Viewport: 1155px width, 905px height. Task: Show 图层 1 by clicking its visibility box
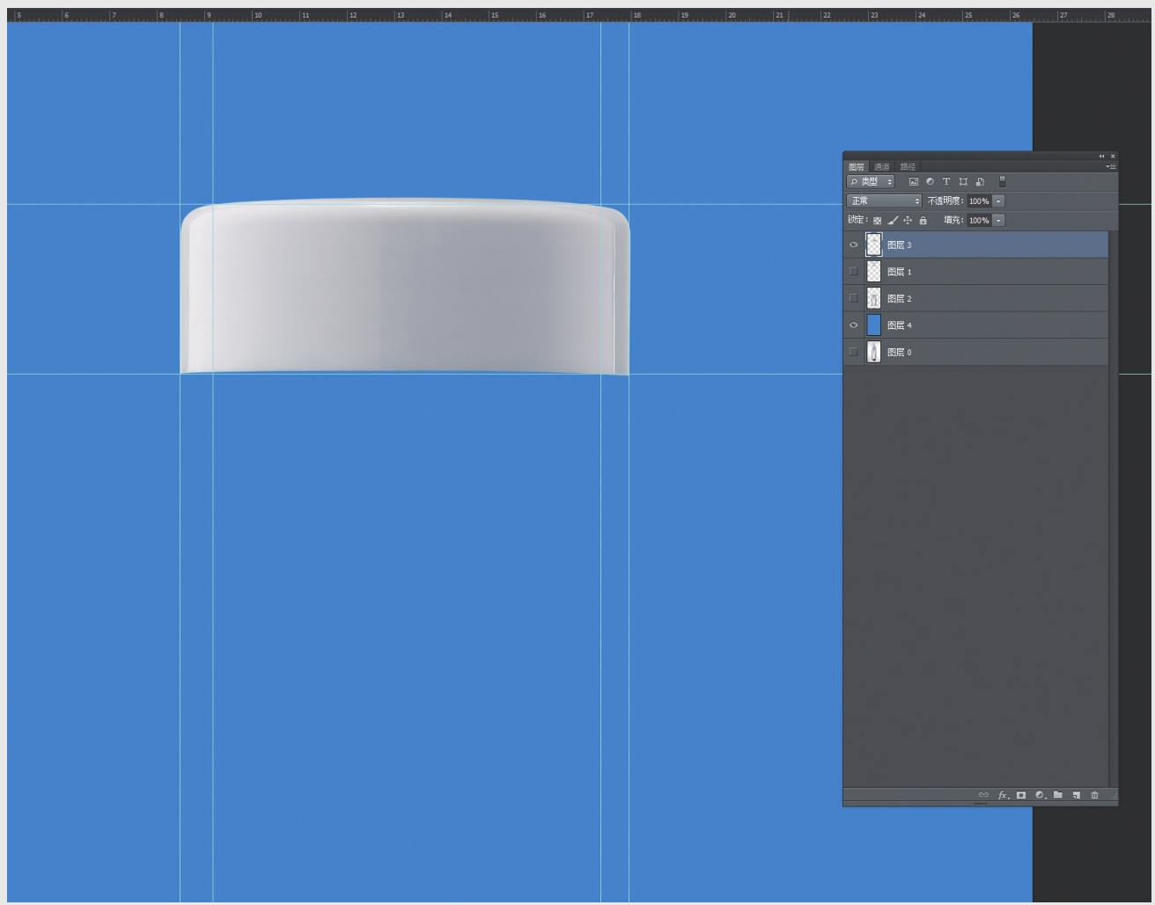(853, 272)
